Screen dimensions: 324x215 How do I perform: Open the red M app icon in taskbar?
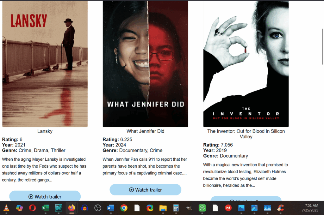[x=228, y=208]
